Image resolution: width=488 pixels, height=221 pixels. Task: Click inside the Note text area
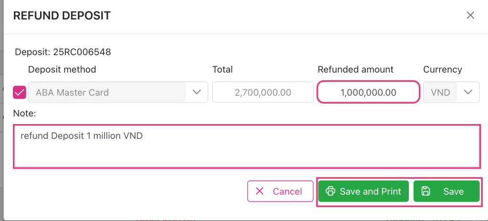point(246,146)
